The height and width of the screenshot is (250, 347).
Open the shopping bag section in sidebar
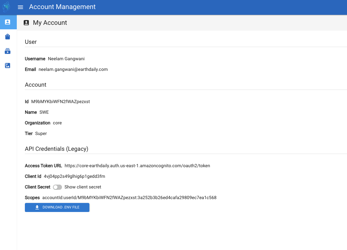8,37
